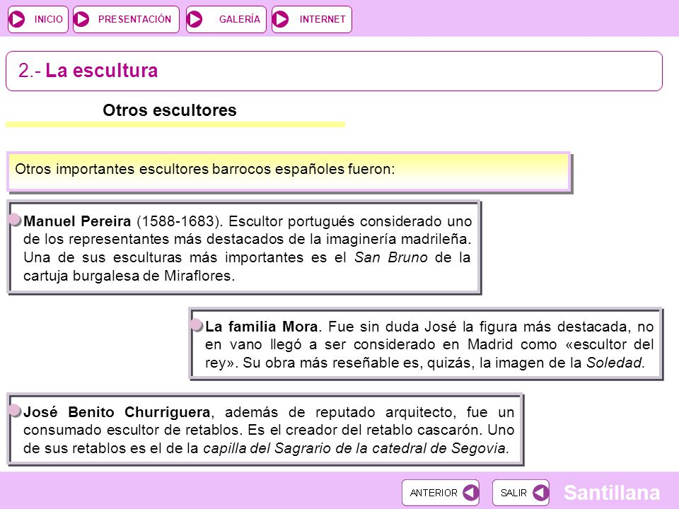Select the heading 'Otros escultores'
The image size is (679, 509).
pyautogui.click(x=170, y=110)
